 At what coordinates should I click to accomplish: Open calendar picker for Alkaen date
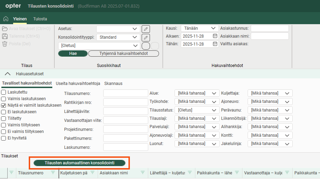tap(215, 36)
